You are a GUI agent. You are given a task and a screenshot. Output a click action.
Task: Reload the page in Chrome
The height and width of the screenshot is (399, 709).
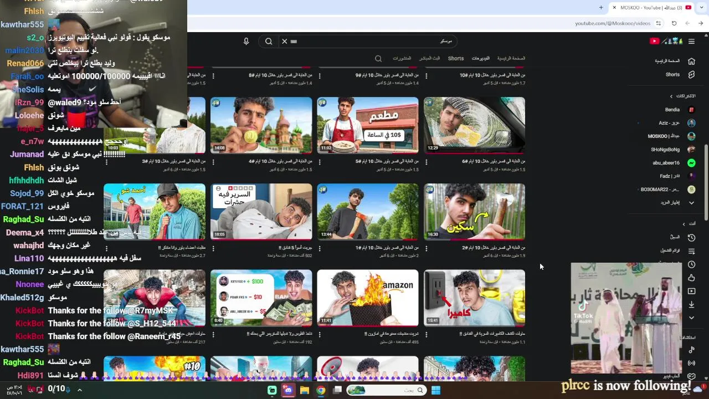coord(674,23)
